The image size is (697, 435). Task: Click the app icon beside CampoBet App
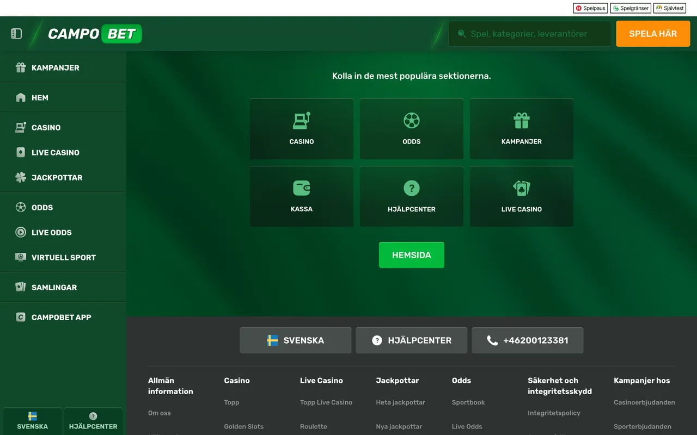tap(21, 317)
